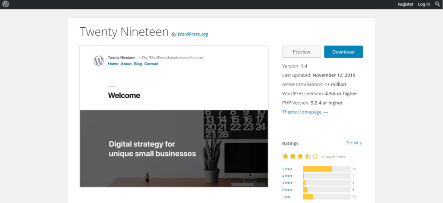Click Contact in screenshot menu
Viewport: 443px width, 203px height.
coord(151,64)
